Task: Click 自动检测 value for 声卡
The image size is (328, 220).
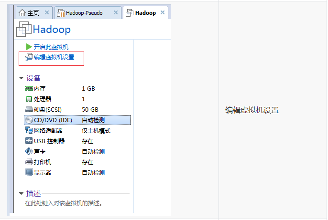Action: 93,152
